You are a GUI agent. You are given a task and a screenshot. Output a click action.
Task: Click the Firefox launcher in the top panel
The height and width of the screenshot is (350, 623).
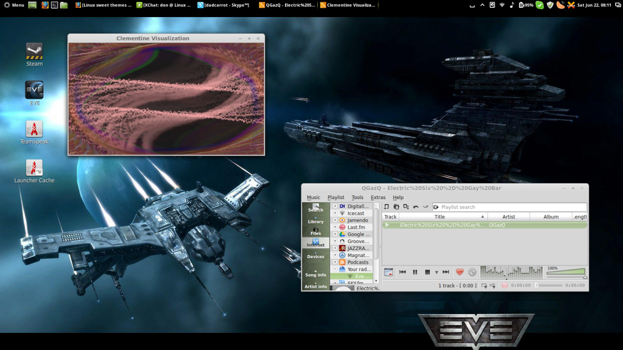(45, 5)
